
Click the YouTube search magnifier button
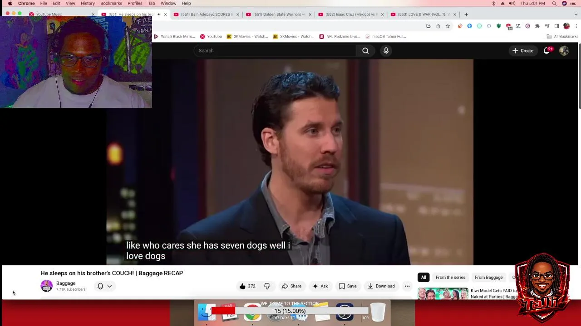[x=365, y=51]
